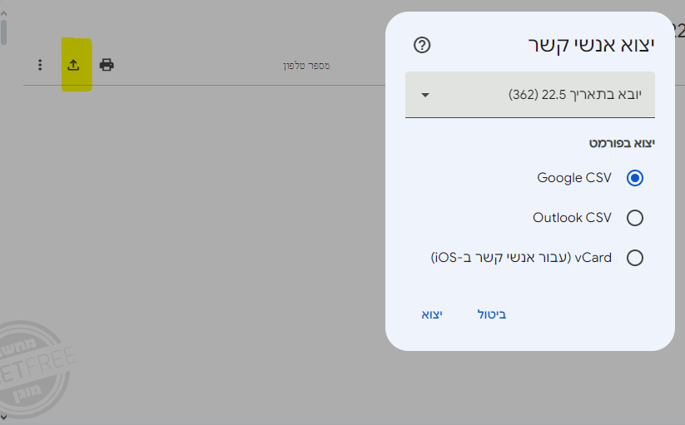
Task: Select the Outlook CSV radio button
Action: 635,218
